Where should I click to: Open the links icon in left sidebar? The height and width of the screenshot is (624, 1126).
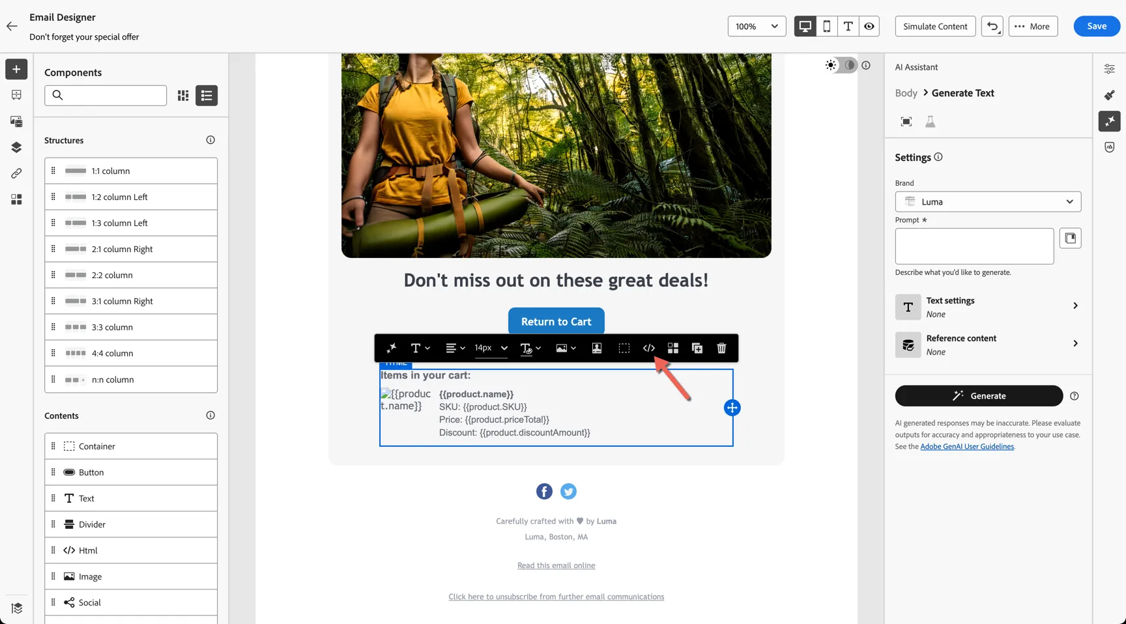16,173
